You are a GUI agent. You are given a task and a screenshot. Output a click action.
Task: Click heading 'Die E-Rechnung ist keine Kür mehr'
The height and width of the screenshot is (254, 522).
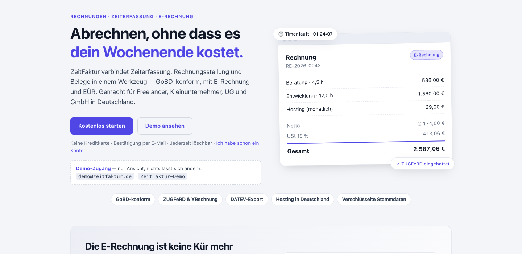point(159,247)
